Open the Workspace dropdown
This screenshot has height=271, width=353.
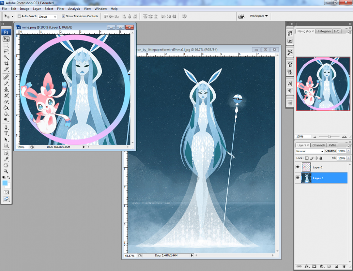point(259,16)
